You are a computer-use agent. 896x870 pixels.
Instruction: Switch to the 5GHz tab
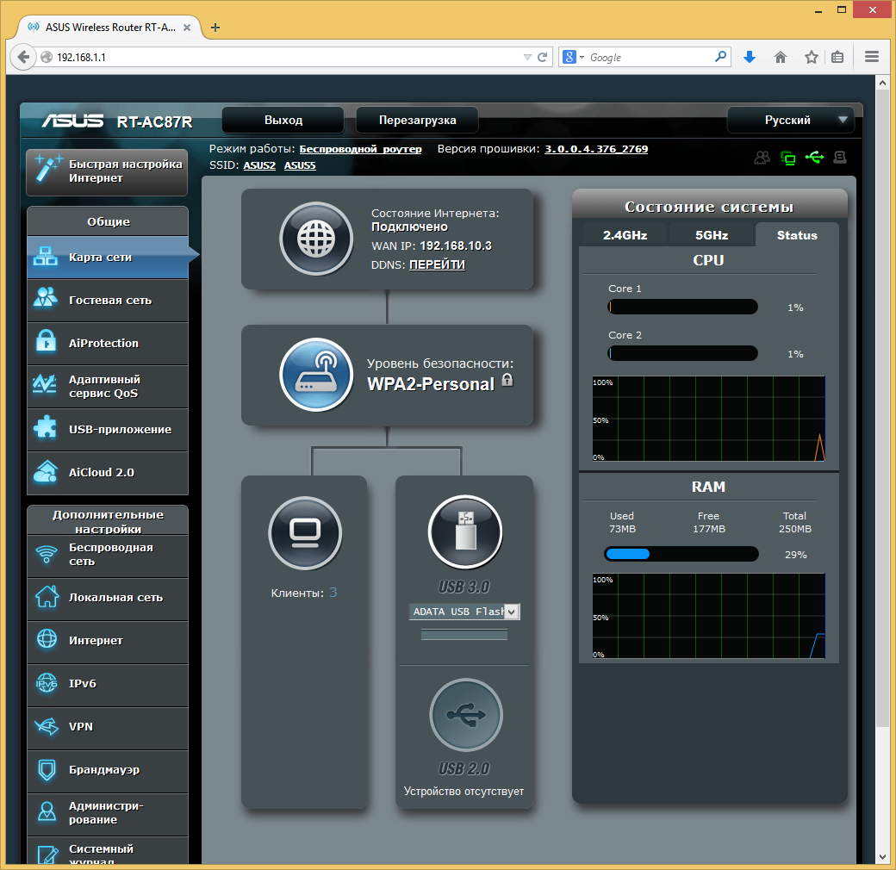click(712, 235)
